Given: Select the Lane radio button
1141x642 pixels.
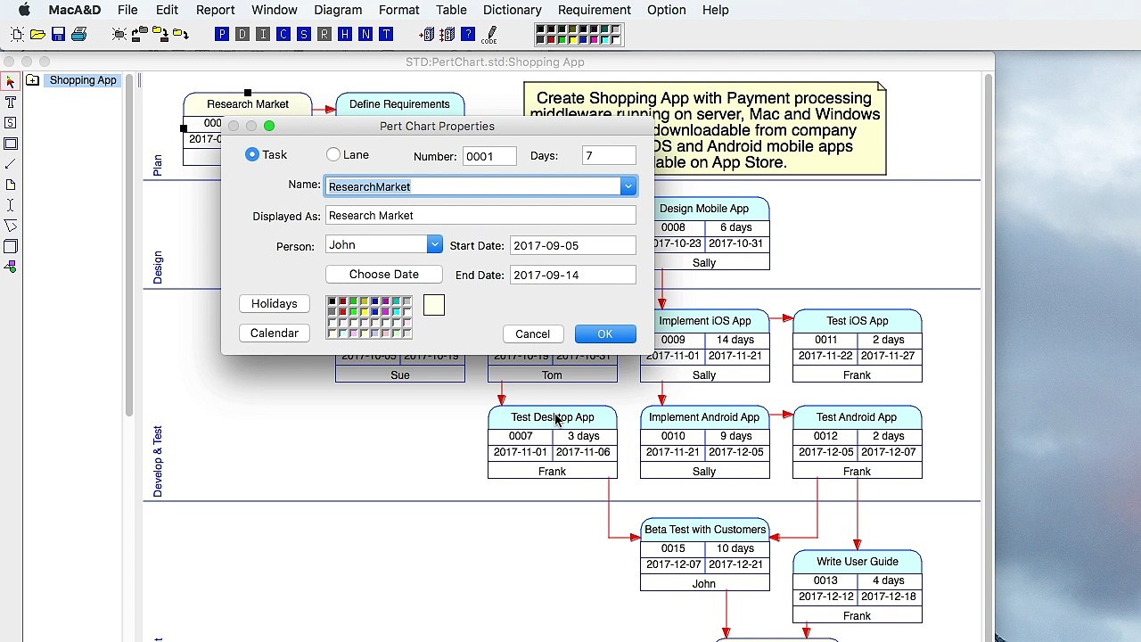Looking at the screenshot, I should pyautogui.click(x=333, y=155).
